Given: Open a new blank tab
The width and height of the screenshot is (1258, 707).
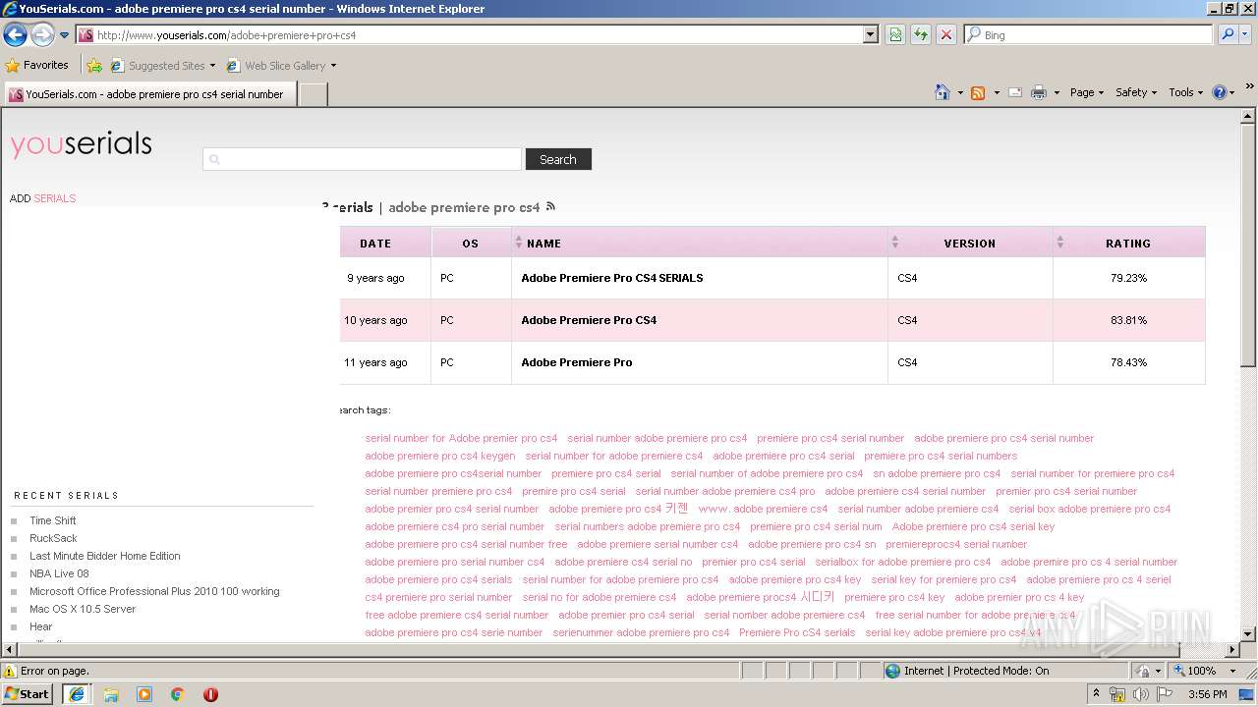Looking at the screenshot, I should [x=313, y=94].
